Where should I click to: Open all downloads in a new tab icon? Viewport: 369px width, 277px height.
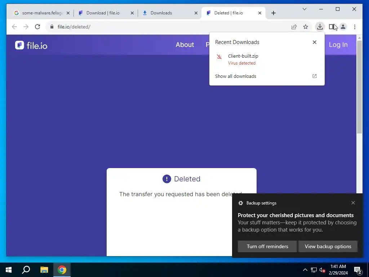(314, 76)
